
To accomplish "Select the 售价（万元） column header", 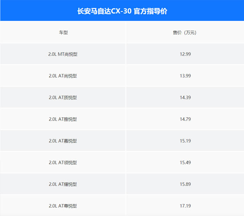I will pos(185,32).
